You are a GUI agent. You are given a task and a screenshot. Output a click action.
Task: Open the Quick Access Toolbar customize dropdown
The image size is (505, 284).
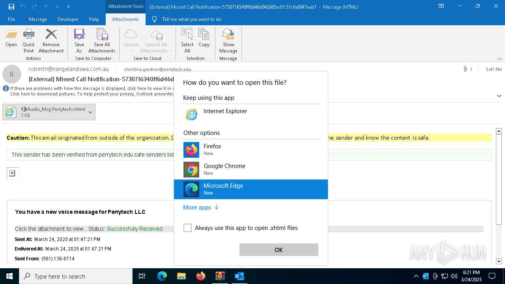tap(69, 7)
